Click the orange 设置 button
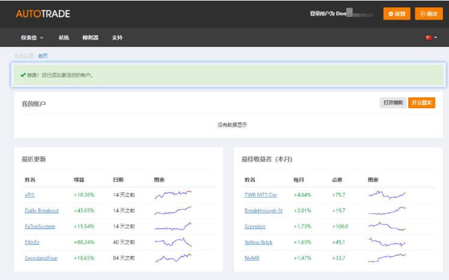Viewport: 449px width, 280px height. (397, 14)
